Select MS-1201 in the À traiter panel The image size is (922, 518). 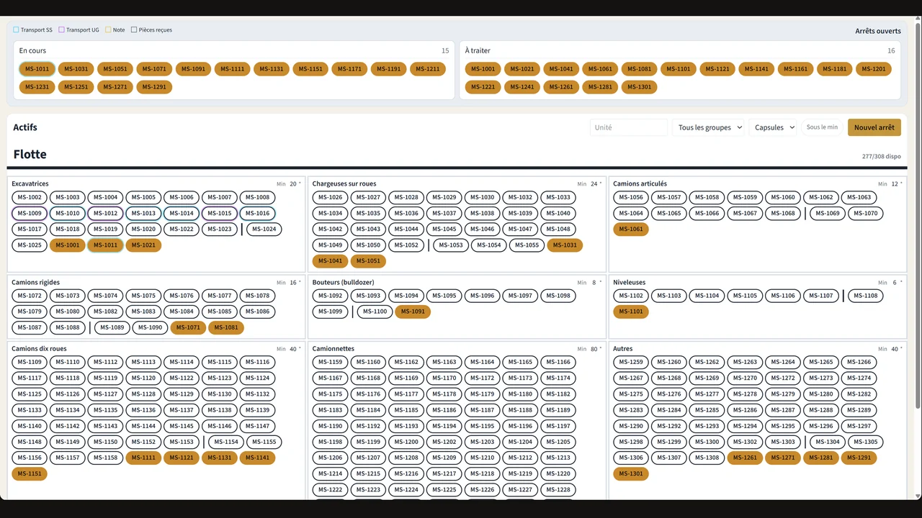tap(874, 69)
